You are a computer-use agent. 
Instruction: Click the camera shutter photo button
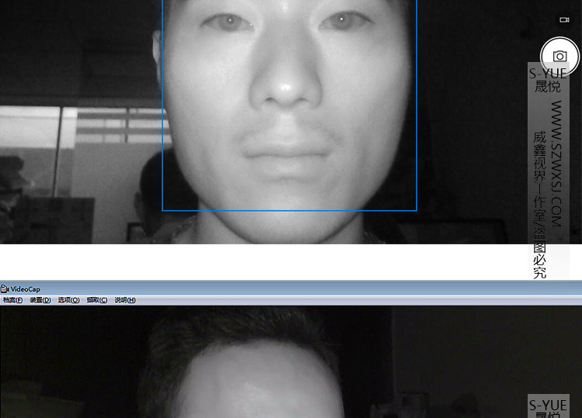[559, 57]
